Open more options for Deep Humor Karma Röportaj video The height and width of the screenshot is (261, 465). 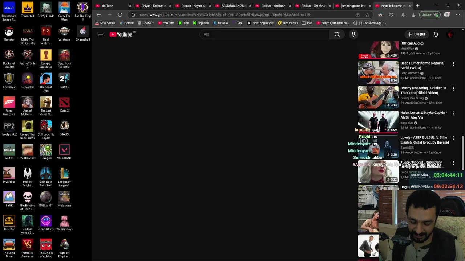[x=453, y=64]
